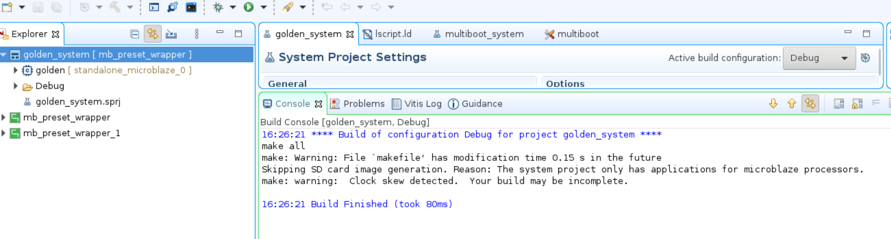
Task: Click the Explorer View Menu dots
Action: click(x=197, y=34)
